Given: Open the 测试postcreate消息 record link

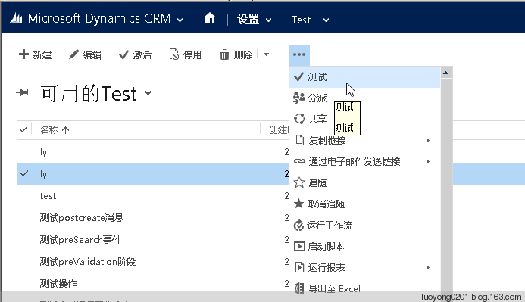Looking at the screenshot, I should tap(82, 218).
